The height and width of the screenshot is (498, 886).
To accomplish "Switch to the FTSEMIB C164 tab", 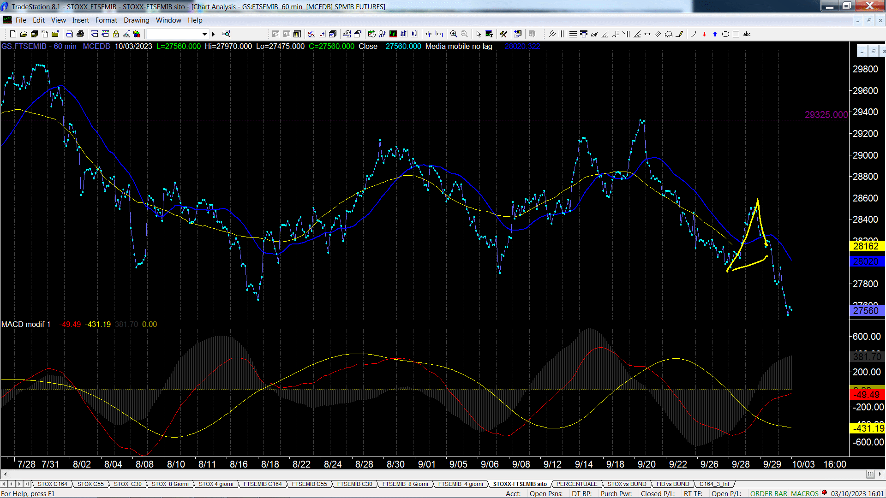I will pyautogui.click(x=263, y=484).
